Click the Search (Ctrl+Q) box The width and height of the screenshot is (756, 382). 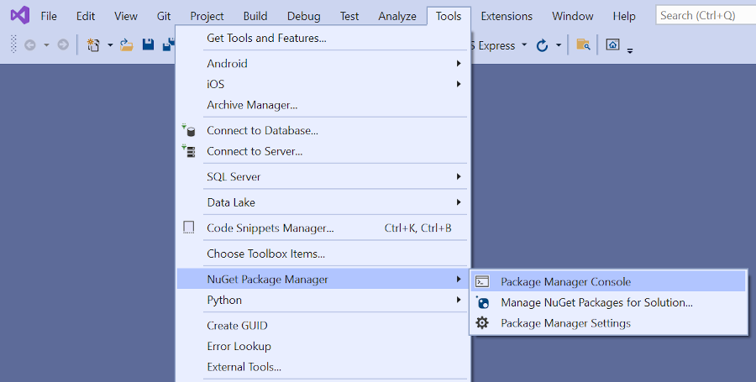(704, 16)
